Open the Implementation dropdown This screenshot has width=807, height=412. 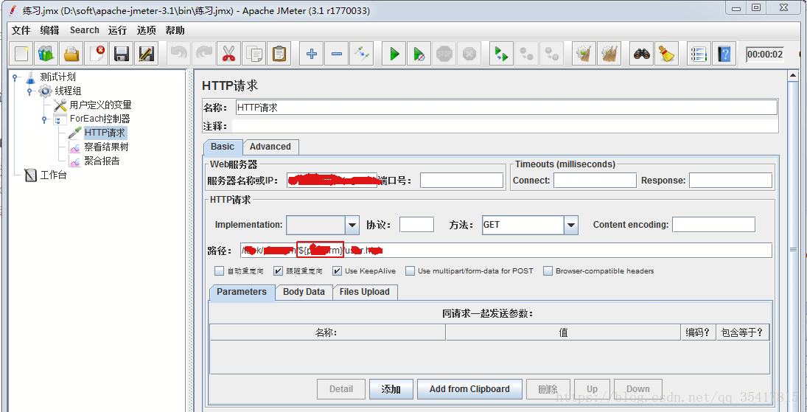[x=352, y=225]
